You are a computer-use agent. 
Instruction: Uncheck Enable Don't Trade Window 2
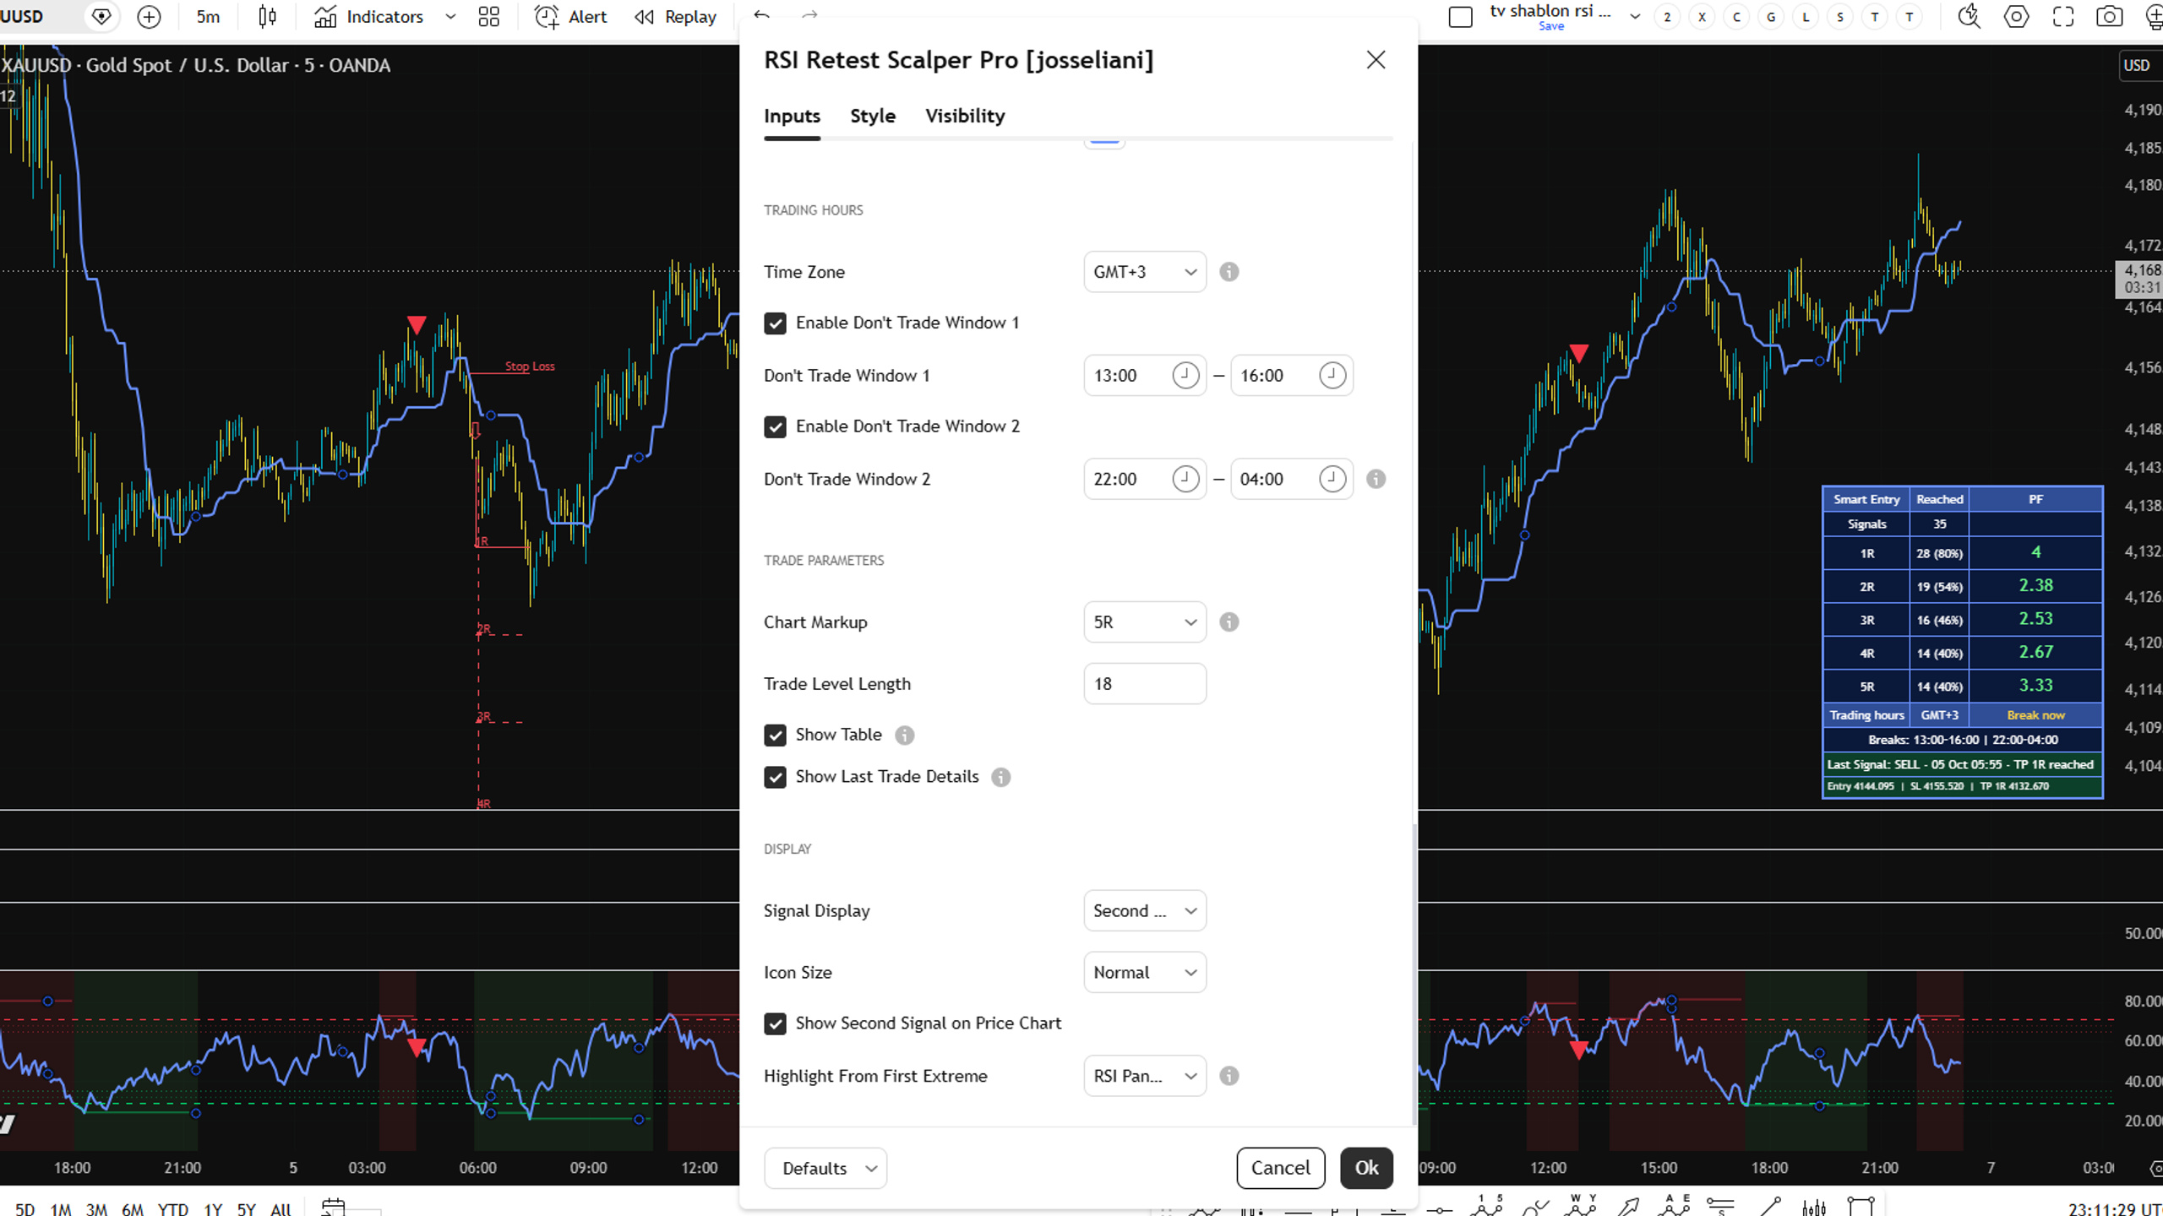pos(775,427)
